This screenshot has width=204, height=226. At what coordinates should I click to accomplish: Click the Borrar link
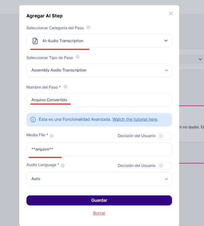pyautogui.click(x=99, y=213)
